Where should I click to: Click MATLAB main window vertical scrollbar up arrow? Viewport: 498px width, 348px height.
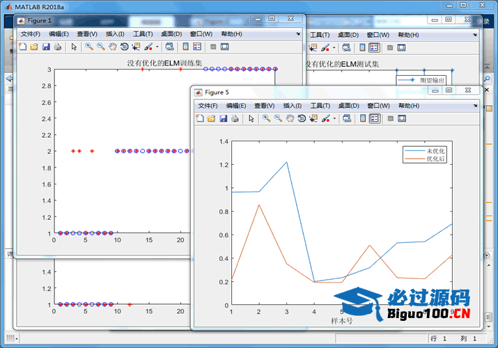click(x=489, y=265)
